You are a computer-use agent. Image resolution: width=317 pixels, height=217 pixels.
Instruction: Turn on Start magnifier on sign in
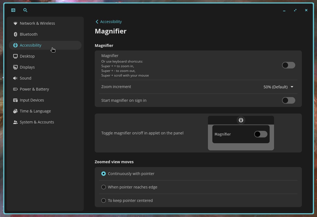click(288, 100)
